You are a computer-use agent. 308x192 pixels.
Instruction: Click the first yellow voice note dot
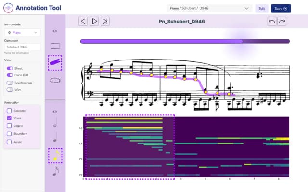pos(102,69)
